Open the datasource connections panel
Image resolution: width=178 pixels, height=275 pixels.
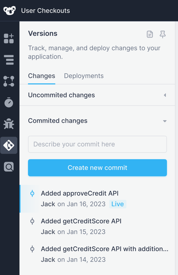[x=9, y=81]
